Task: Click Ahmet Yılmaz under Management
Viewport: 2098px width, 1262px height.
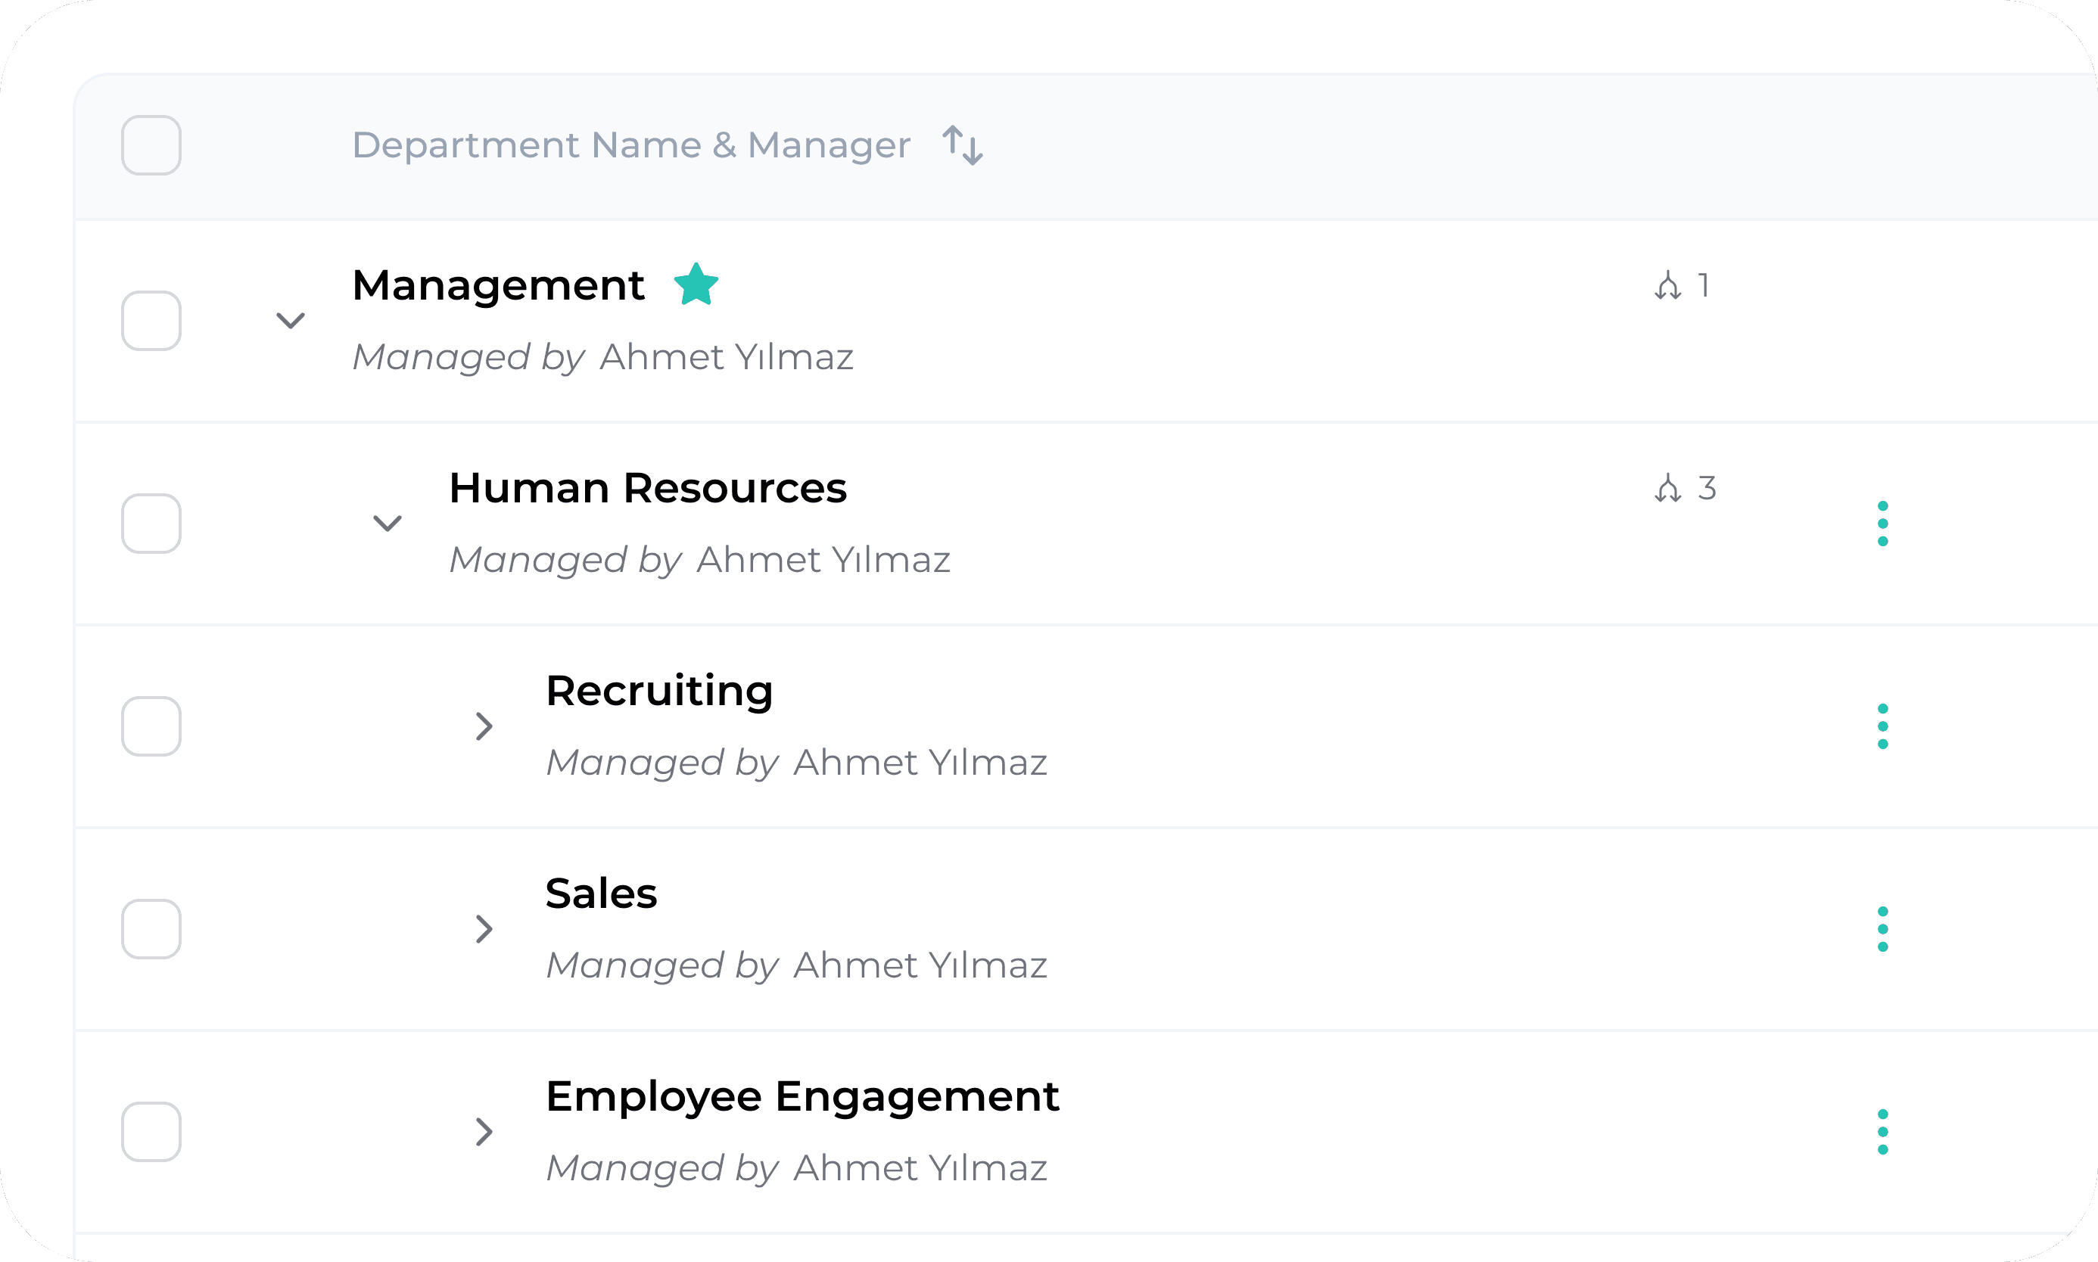Action: (727, 357)
